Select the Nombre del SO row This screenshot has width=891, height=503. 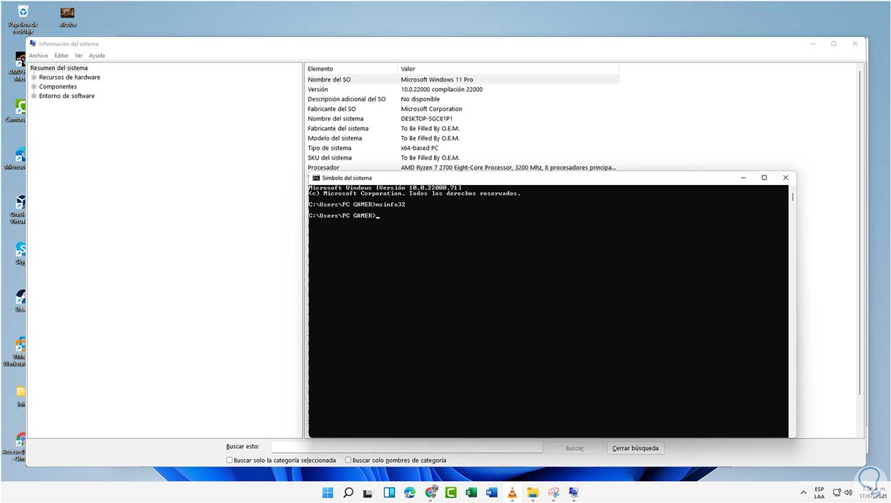pyautogui.click(x=462, y=79)
